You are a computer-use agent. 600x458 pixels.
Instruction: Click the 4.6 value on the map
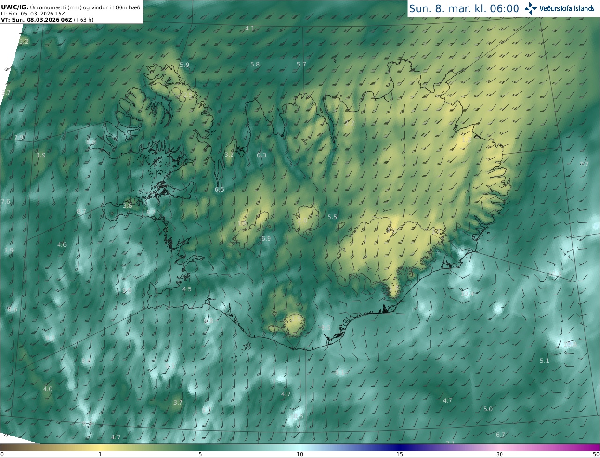(62, 245)
